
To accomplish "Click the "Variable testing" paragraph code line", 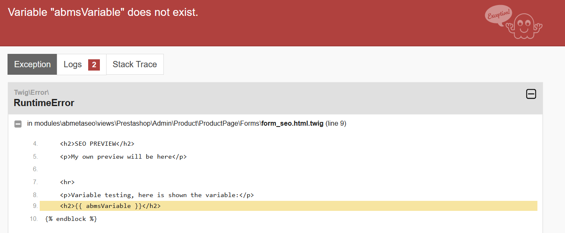I will [157, 195].
